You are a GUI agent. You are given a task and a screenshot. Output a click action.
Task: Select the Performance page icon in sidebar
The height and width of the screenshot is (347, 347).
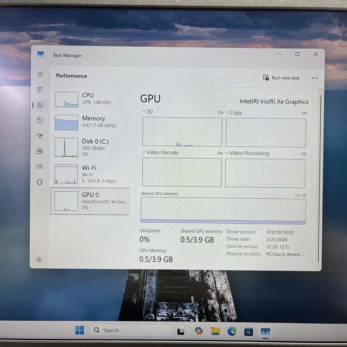click(40, 105)
